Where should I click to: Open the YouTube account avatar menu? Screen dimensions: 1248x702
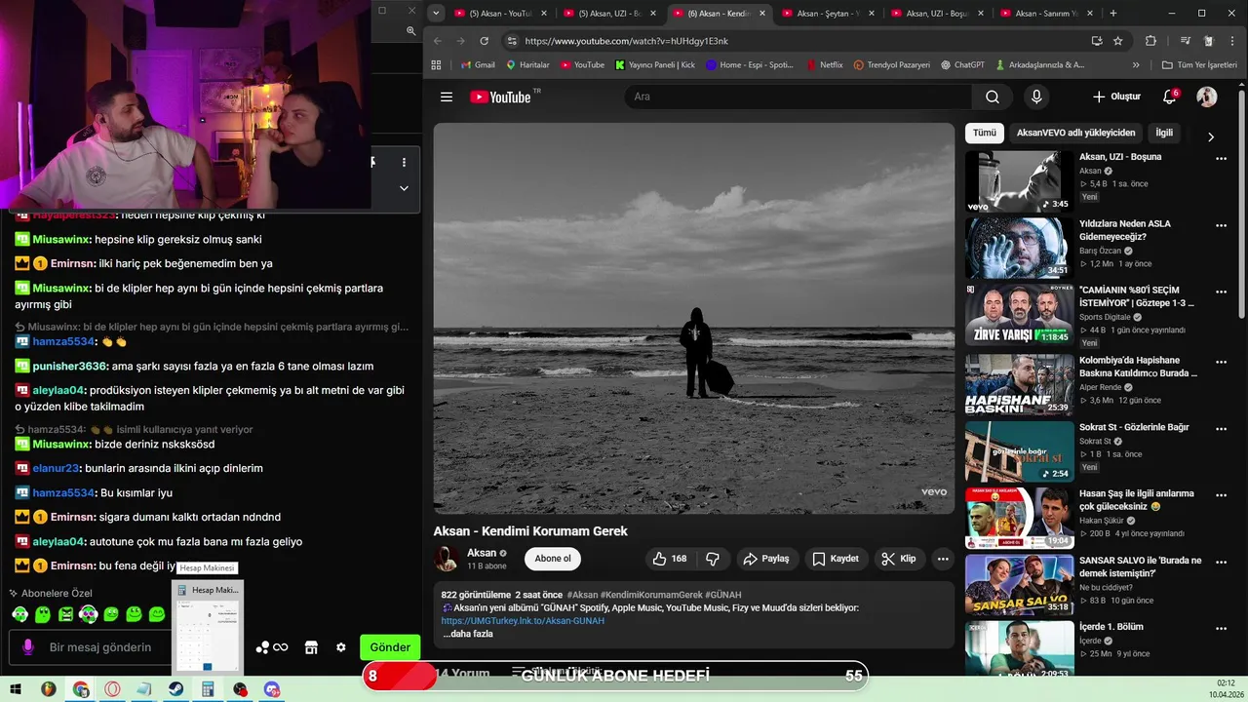1207,97
